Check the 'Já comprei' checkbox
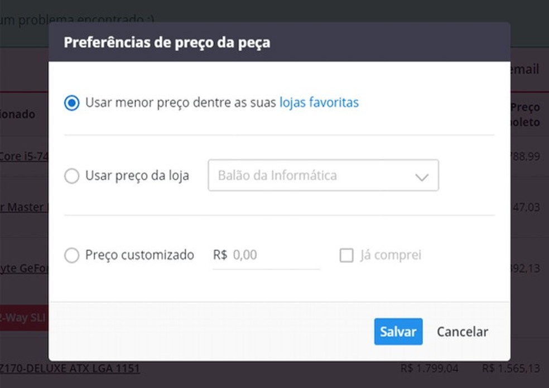The image size is (549, 388). coord(346,255)
